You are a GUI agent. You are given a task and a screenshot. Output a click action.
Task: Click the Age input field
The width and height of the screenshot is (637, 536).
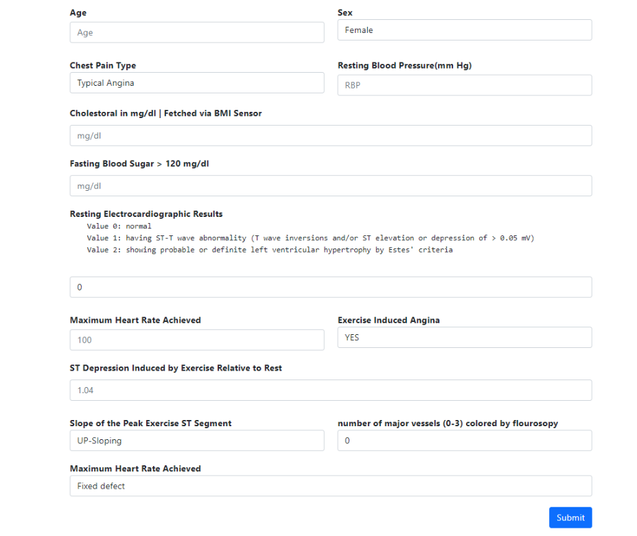(196, 32)
